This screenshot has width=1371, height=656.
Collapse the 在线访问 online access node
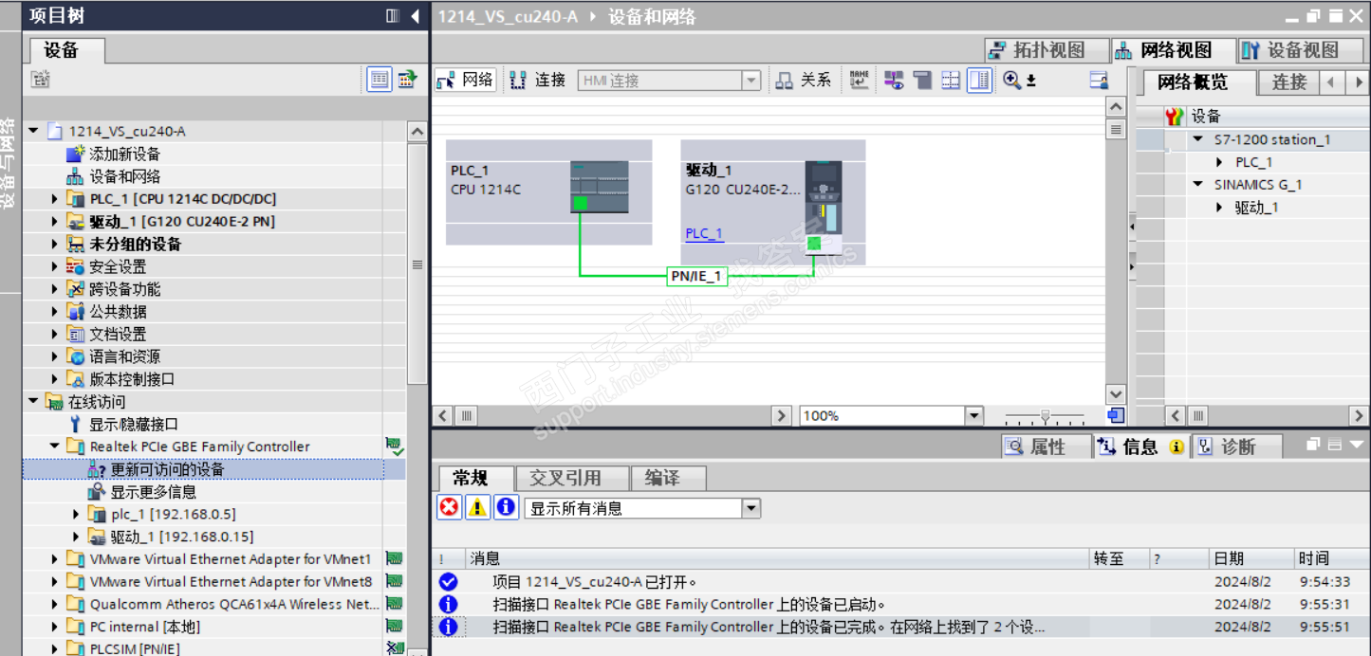tap(34, 402)
